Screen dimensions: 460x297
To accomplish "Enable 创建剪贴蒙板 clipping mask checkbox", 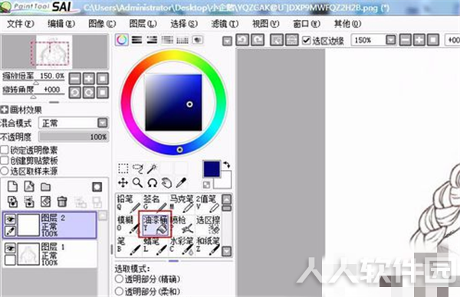I will point(5,160).
